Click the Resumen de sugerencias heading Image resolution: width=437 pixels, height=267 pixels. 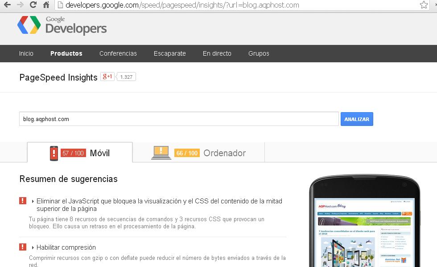pos(68,179)
